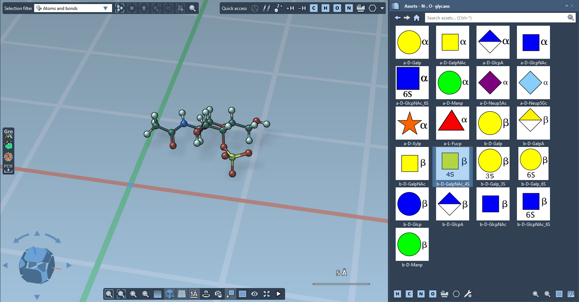This screenshot has width=579, height=302.
Task: Navigate back in the Assets panel
Action: pos(398,18)
